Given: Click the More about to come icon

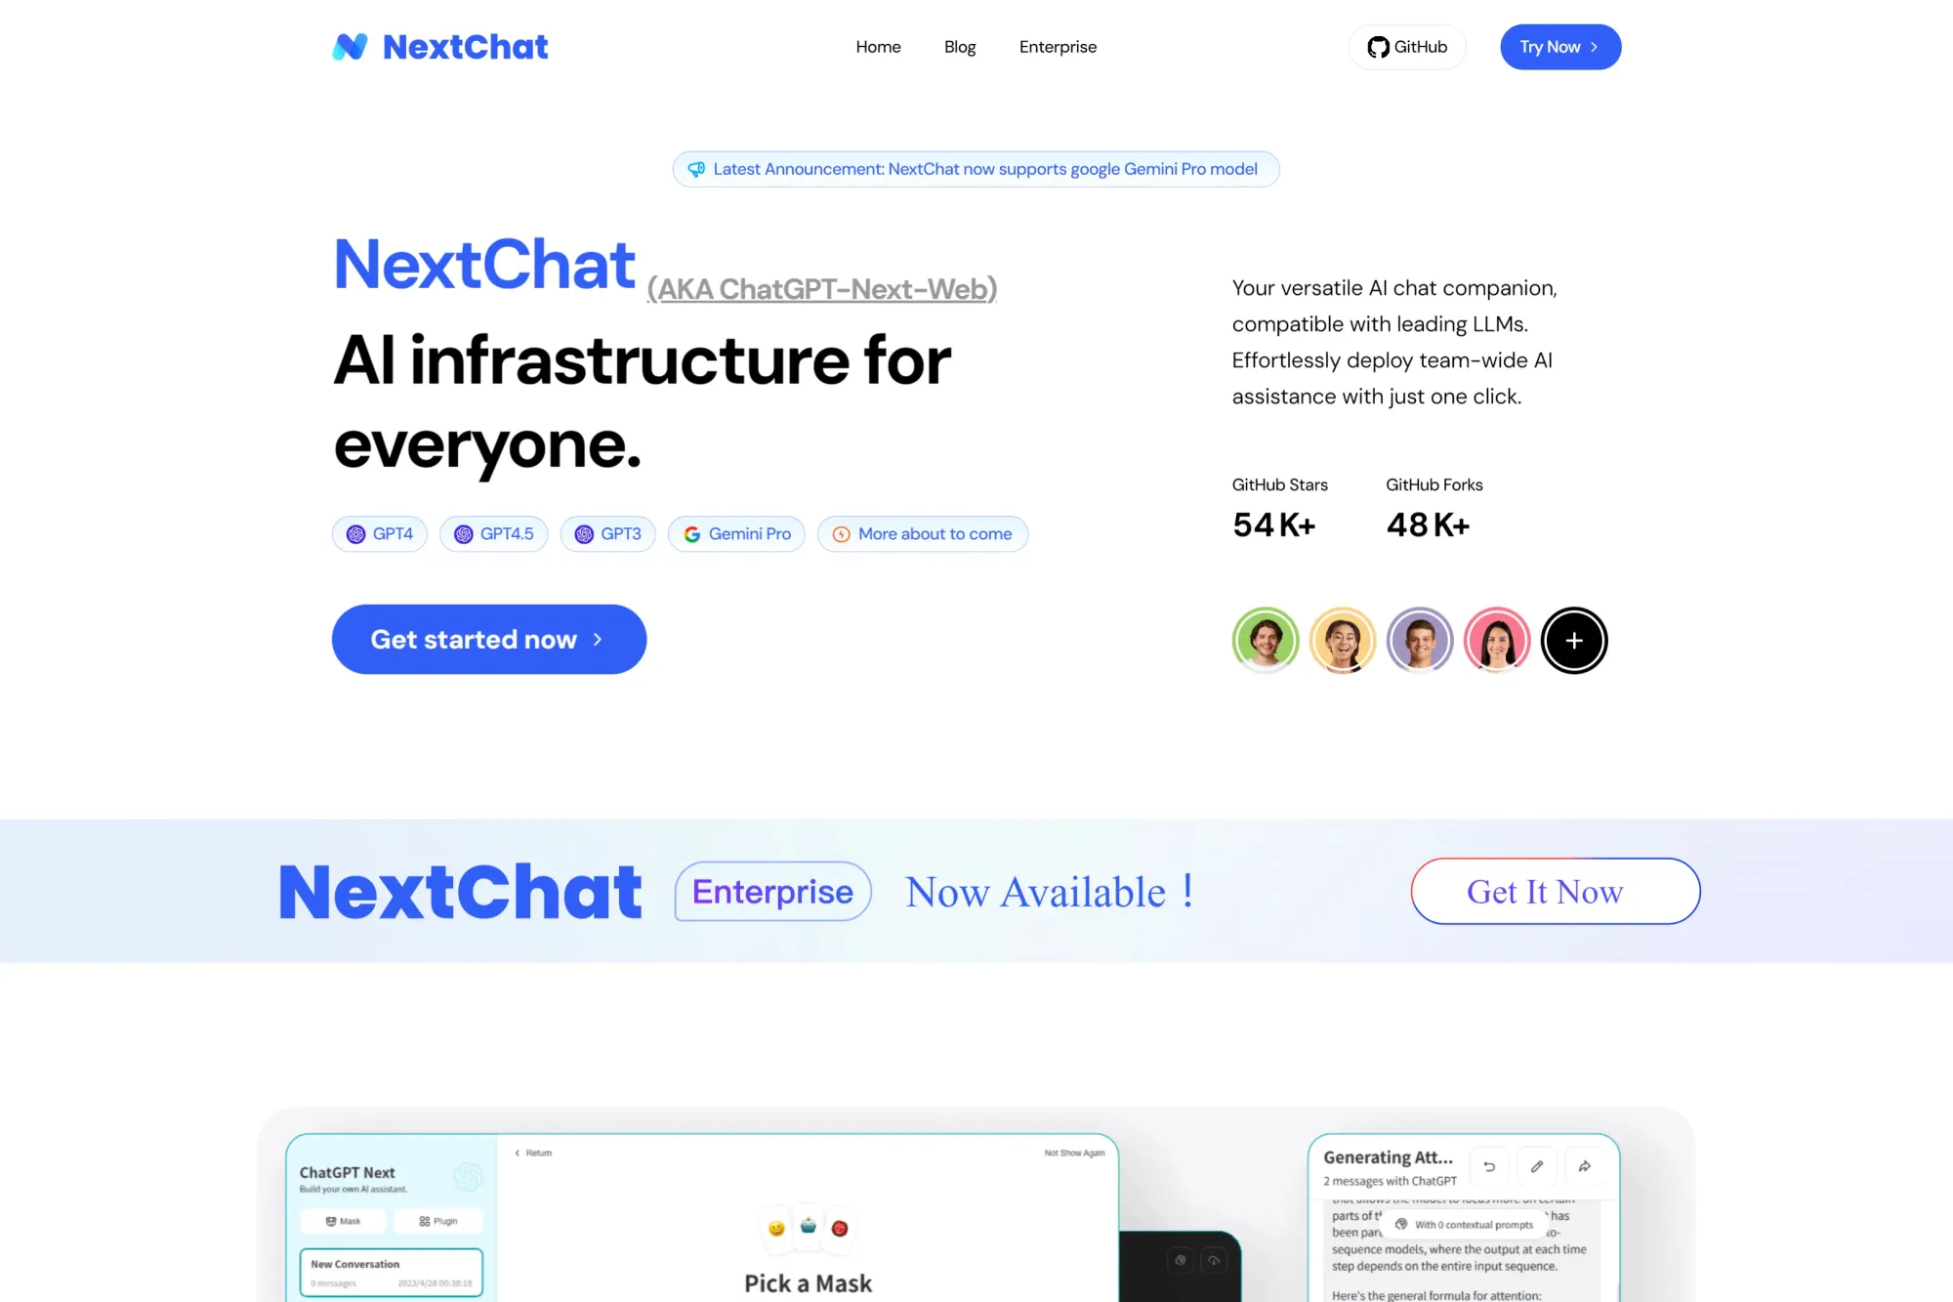Looking at the screenshot, I should 841,533.
